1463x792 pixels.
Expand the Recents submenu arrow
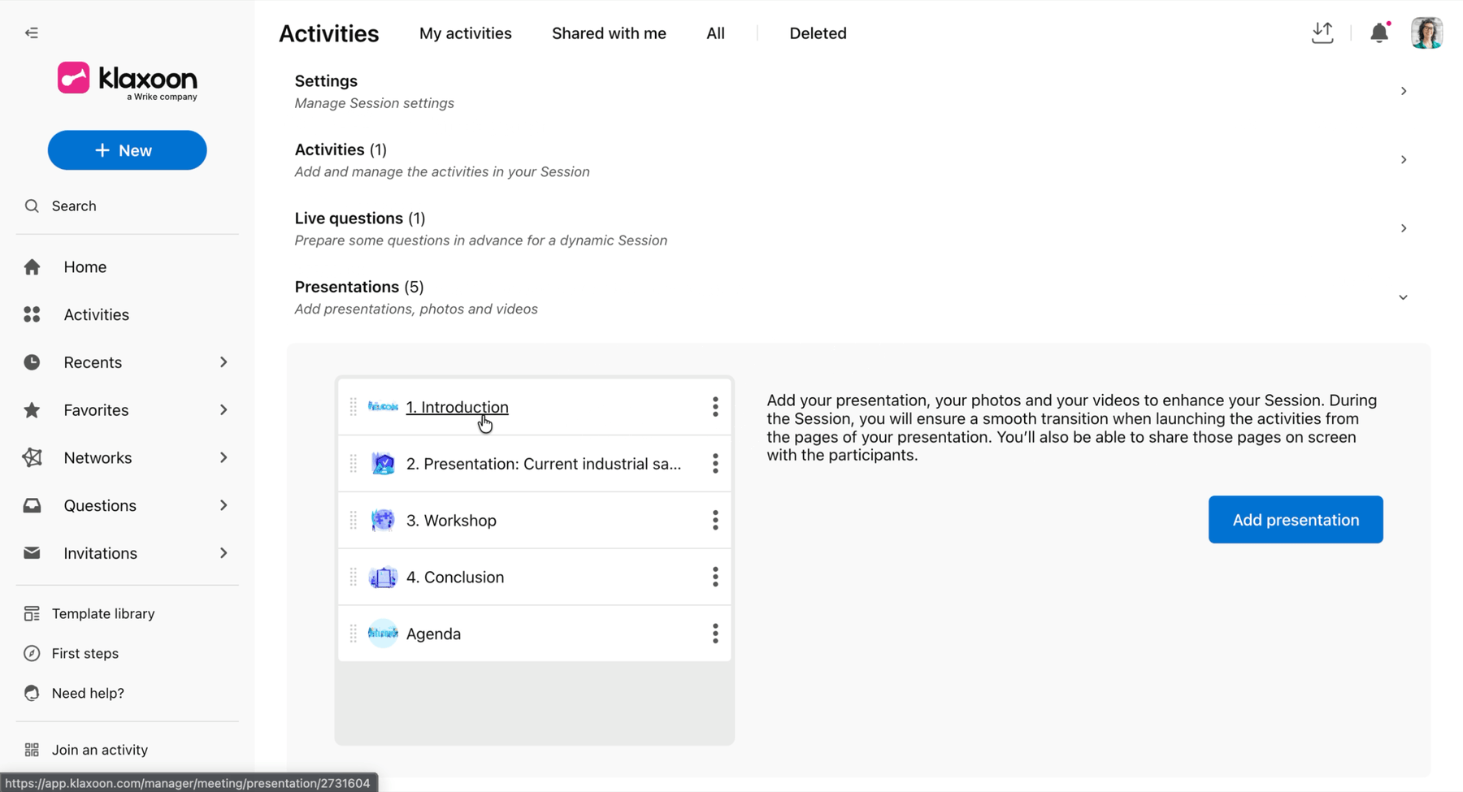(224, 362)
